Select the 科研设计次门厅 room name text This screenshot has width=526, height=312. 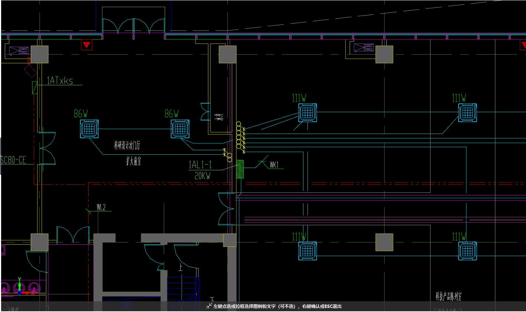[x=127, y=145]
